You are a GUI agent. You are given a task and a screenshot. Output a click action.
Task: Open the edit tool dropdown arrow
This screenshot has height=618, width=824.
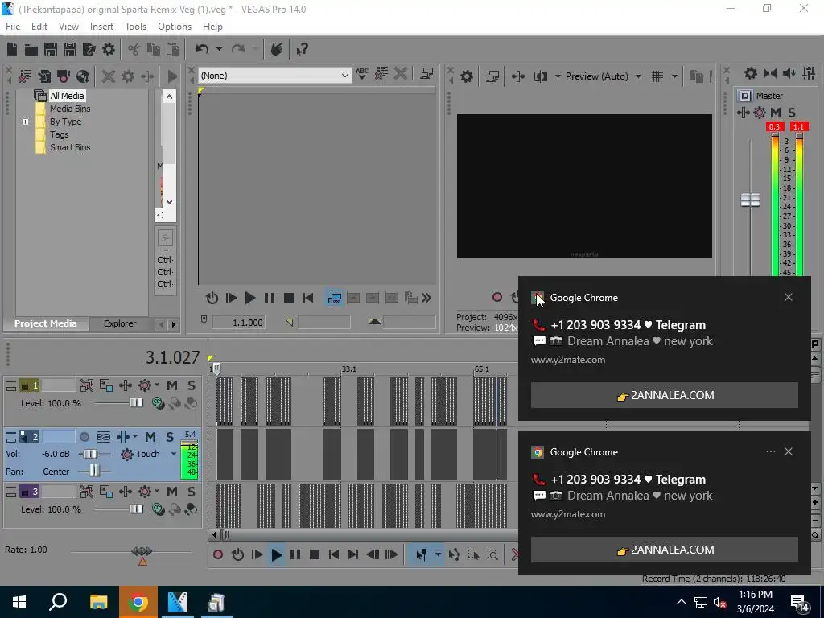click(438, 554)
